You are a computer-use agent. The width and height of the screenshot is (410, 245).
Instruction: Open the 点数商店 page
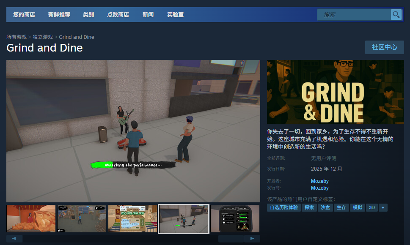pos(118,14)
